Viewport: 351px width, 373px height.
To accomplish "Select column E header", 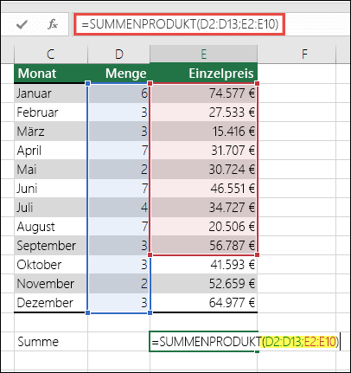I will (x=203, y=54).
